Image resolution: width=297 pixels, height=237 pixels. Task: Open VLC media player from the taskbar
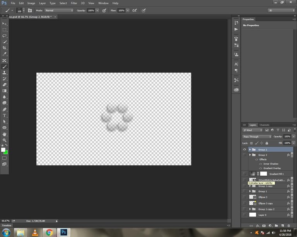point(35,232)
